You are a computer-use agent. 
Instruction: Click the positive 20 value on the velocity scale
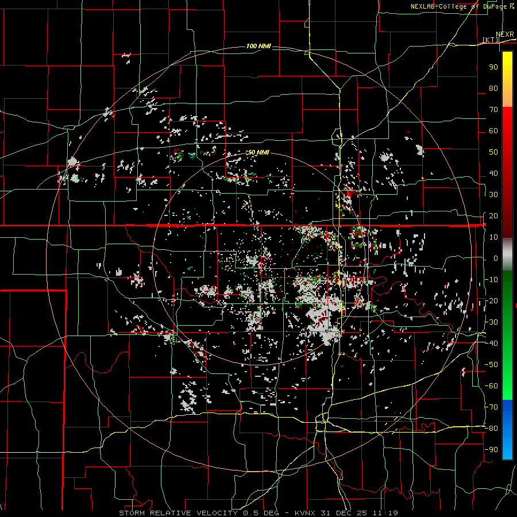pos(493,216)
